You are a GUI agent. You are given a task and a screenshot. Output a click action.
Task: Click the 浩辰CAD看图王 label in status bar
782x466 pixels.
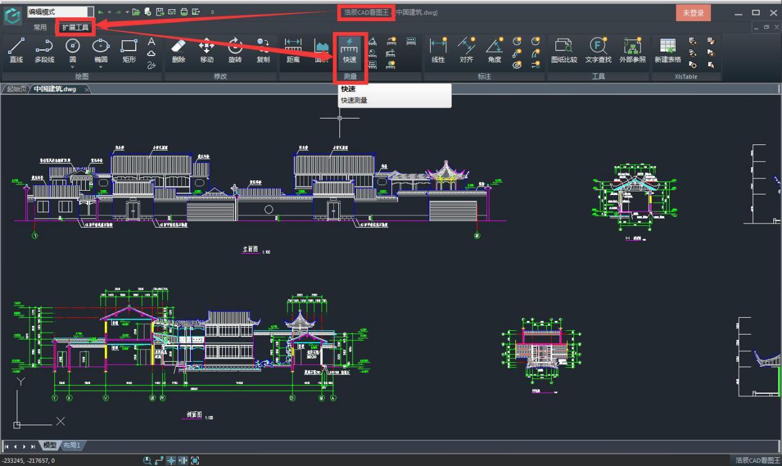pos(757,460)
